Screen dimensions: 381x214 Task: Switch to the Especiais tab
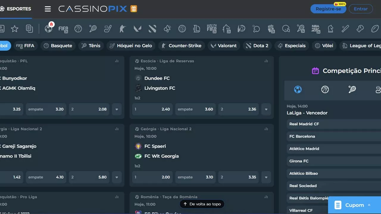292,46
